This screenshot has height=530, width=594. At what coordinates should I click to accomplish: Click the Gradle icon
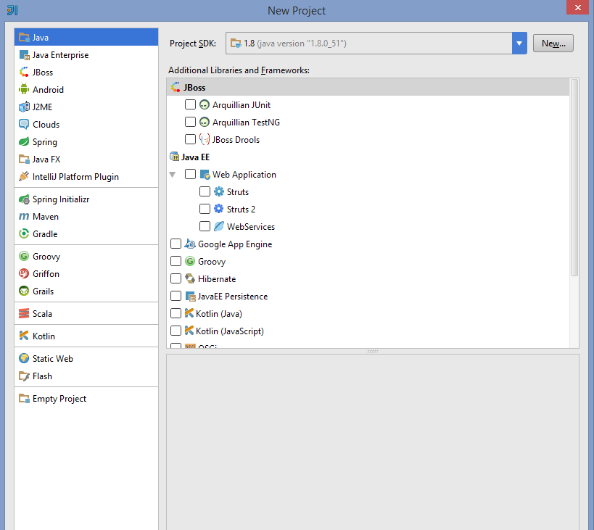24,234
